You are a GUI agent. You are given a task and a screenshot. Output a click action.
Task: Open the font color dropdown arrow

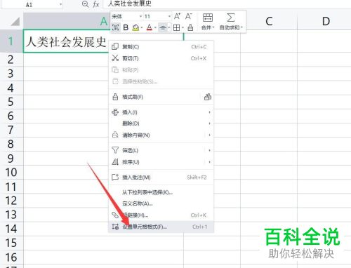[155, 28]
